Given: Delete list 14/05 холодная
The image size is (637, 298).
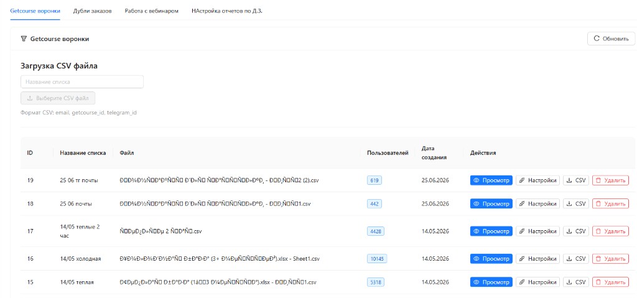Looking at the screenshot, I should pos(611,259).
